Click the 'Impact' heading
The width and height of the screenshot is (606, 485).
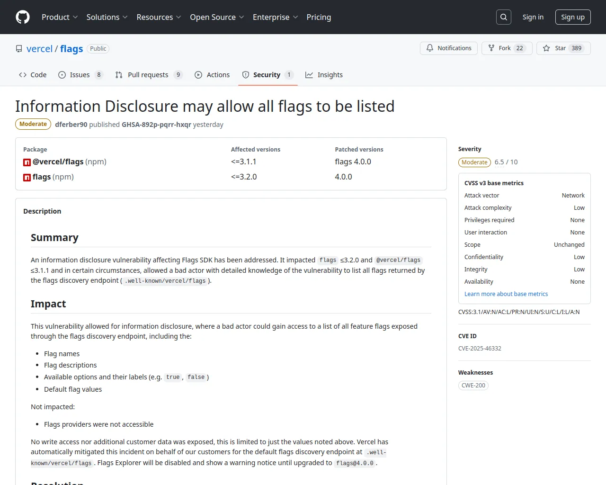[48, 304]
